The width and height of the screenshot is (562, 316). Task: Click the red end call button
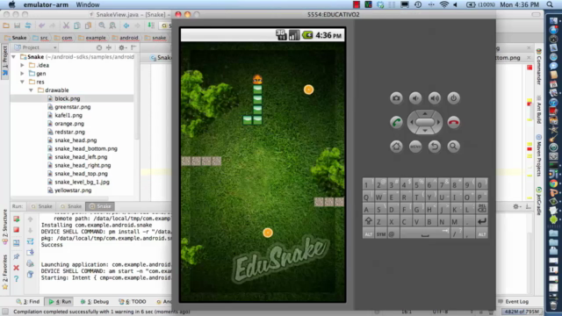(453, 122)
